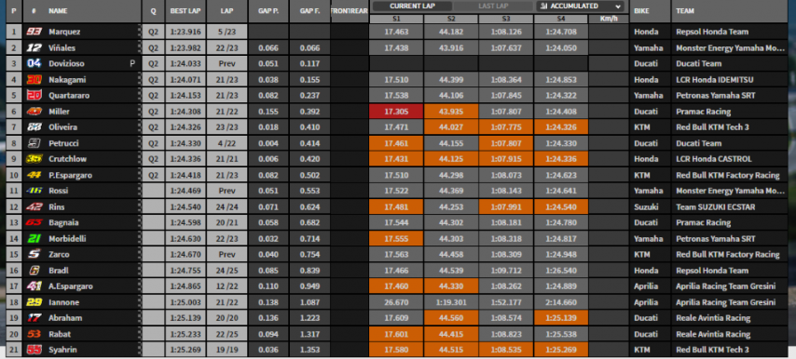Click the rider name Rossi
Screen dimensions: 796x359
59,191
